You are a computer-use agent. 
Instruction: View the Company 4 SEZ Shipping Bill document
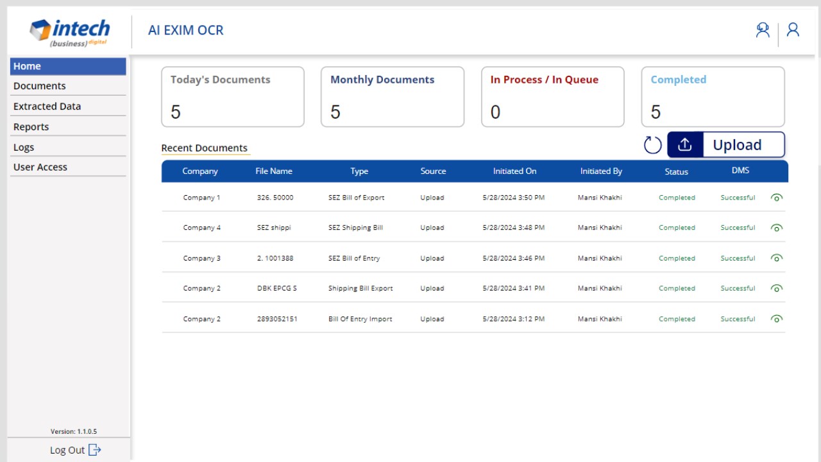777,228
